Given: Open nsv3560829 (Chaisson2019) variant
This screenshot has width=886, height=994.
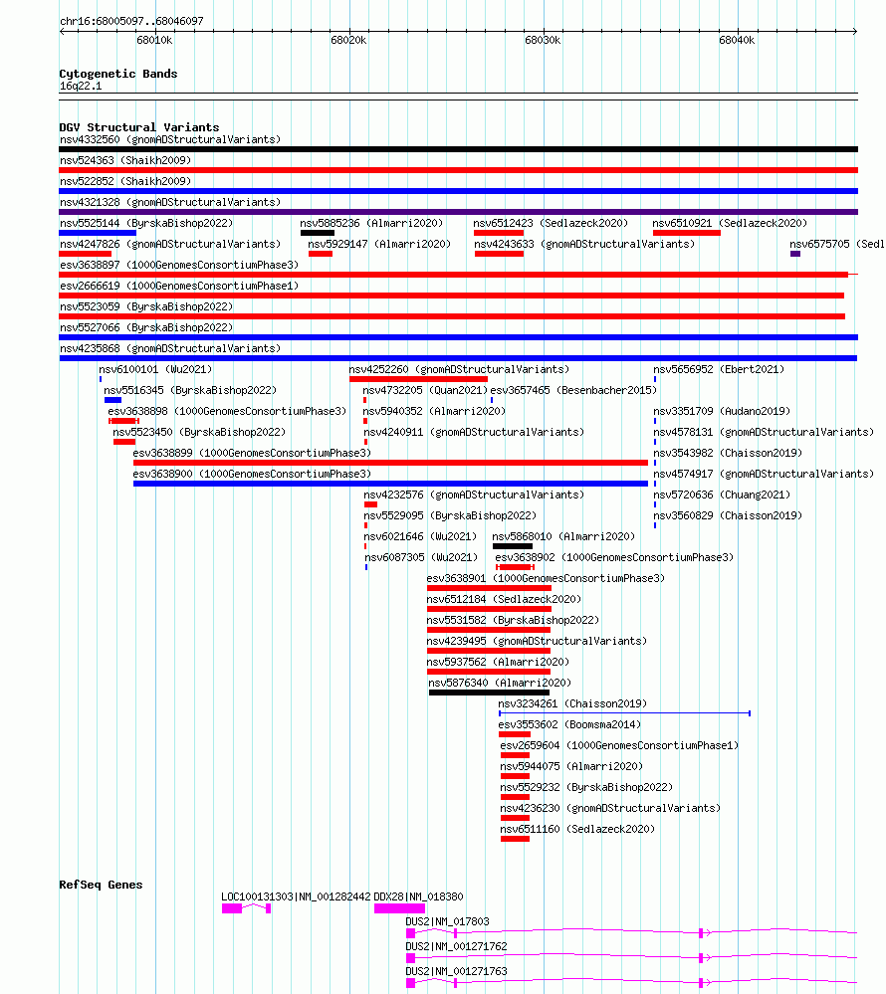Looking at the screenshot, I should [728, 516].
